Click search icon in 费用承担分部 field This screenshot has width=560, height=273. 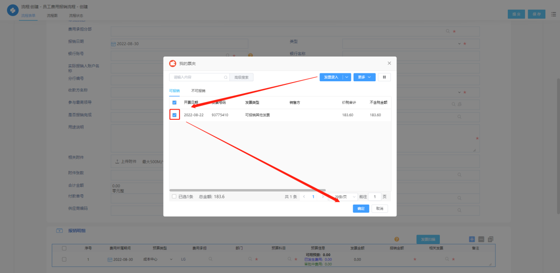448,31
